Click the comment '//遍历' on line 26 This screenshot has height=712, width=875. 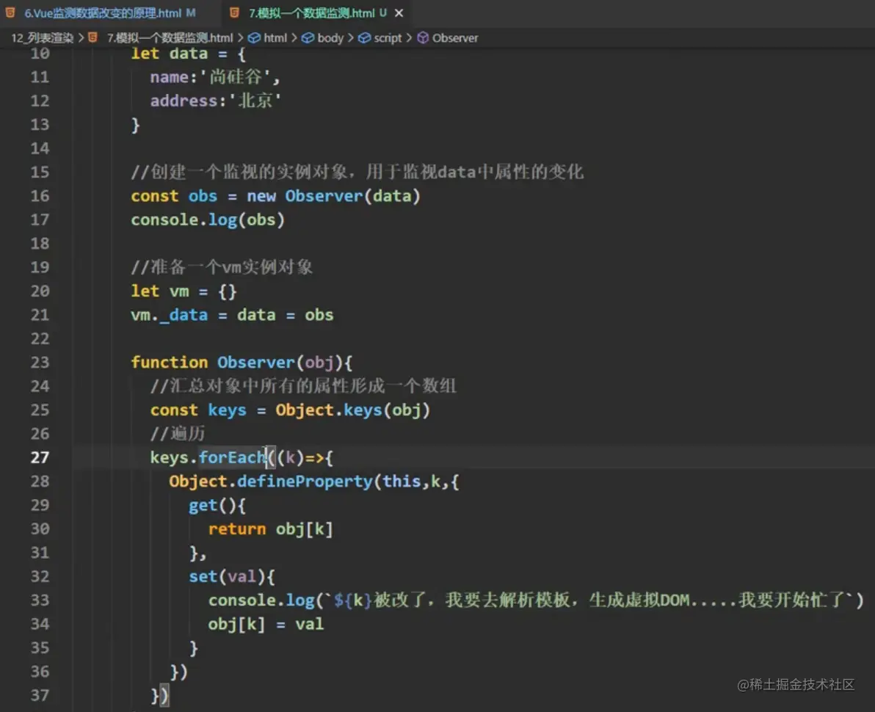[x=178, y=434]
